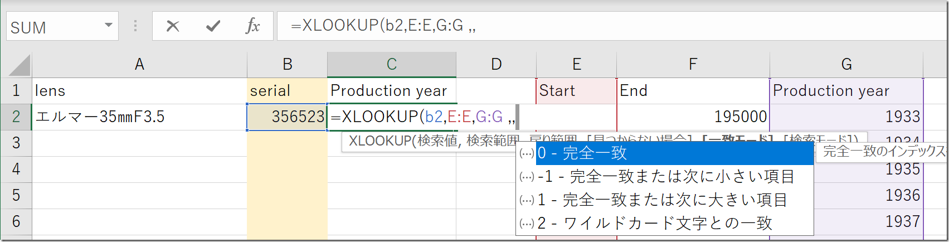Image resolution: width=949 pixels, height=242 pixels.
Task: Click 'Production year' cell in column C
Action: 392,91
